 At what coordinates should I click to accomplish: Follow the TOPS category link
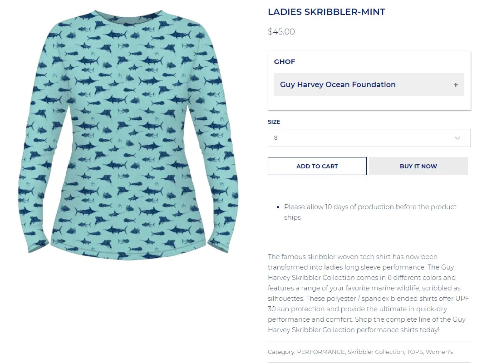point(414,352)
